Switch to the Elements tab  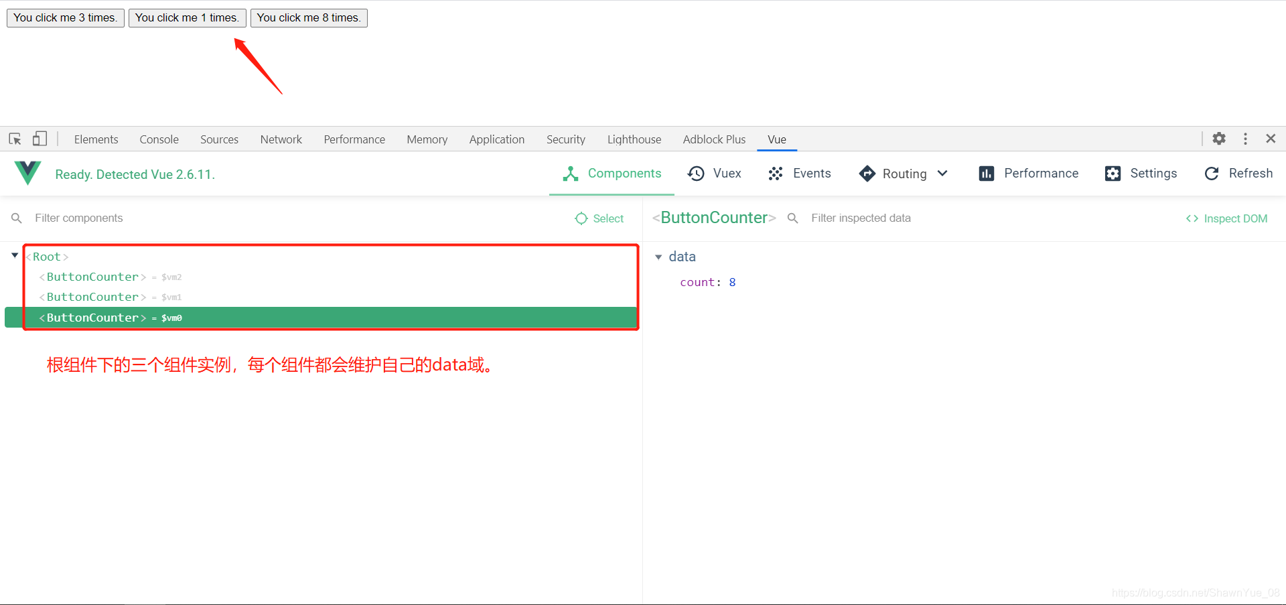[x=96, y=139]
